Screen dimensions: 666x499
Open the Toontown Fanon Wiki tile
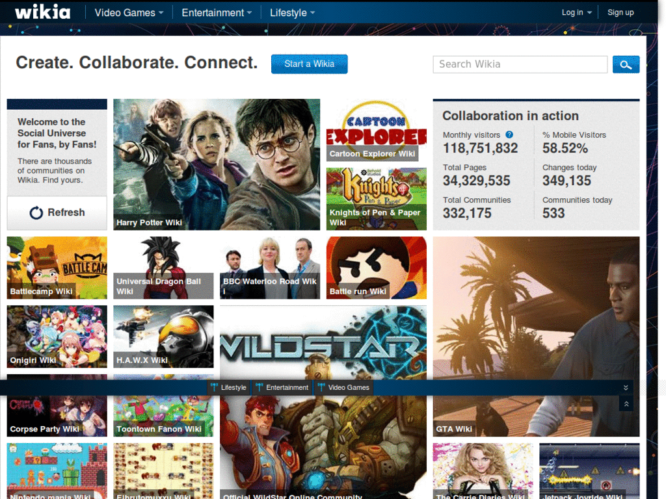(x=163, y=416)
